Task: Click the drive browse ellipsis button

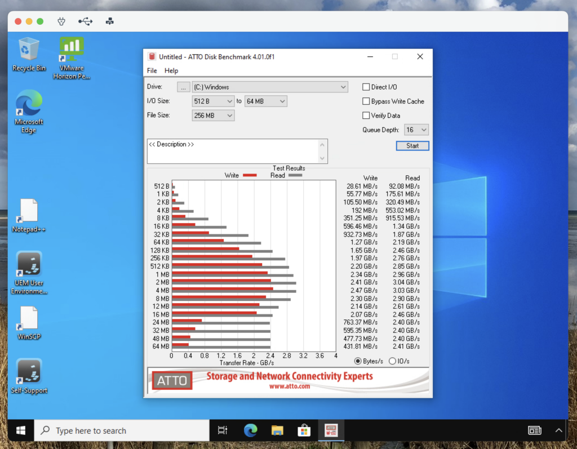Action: pyautogui.click(x=183, y=87)
